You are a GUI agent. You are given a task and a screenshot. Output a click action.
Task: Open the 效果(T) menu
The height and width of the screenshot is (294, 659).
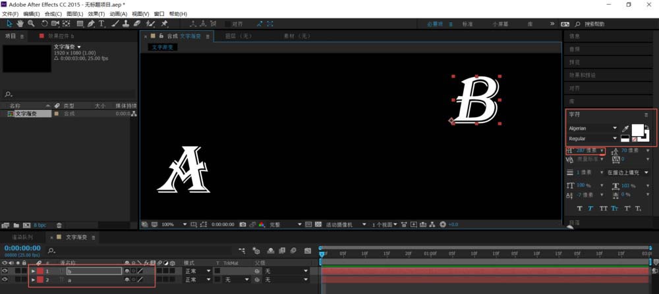point(96,14)
